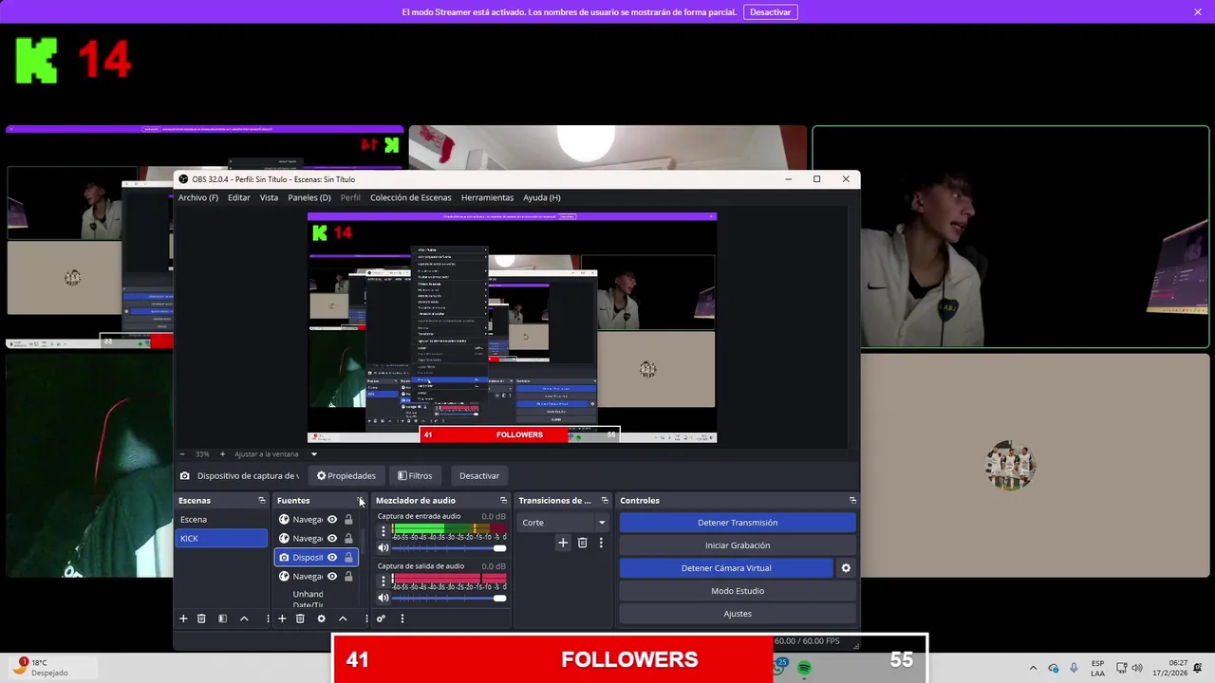This screenshot has width=1215, height=683.
Task: Toggle lock of Navegador source below Dispositivo
Action: point(348,577)
